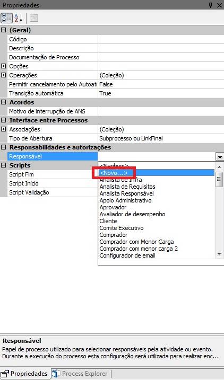Switch to the Propriedades bottom tab
224x380 pixels.
[x=25, y=374]
